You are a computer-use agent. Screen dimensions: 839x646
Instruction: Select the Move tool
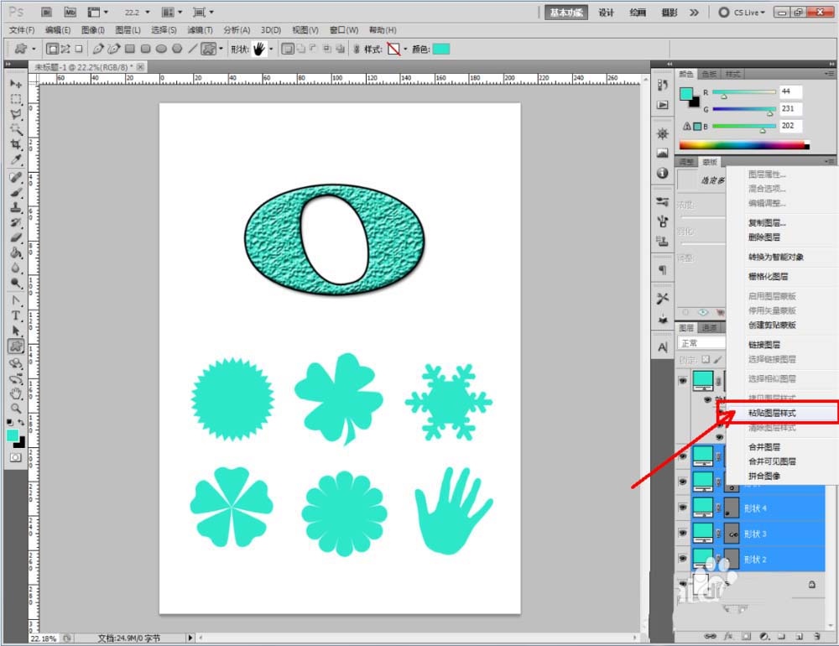pyautogui.click(x=15, y=85)
